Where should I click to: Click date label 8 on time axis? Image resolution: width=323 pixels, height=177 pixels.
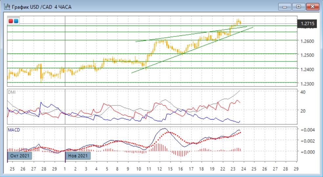click(x=118, y=169)
